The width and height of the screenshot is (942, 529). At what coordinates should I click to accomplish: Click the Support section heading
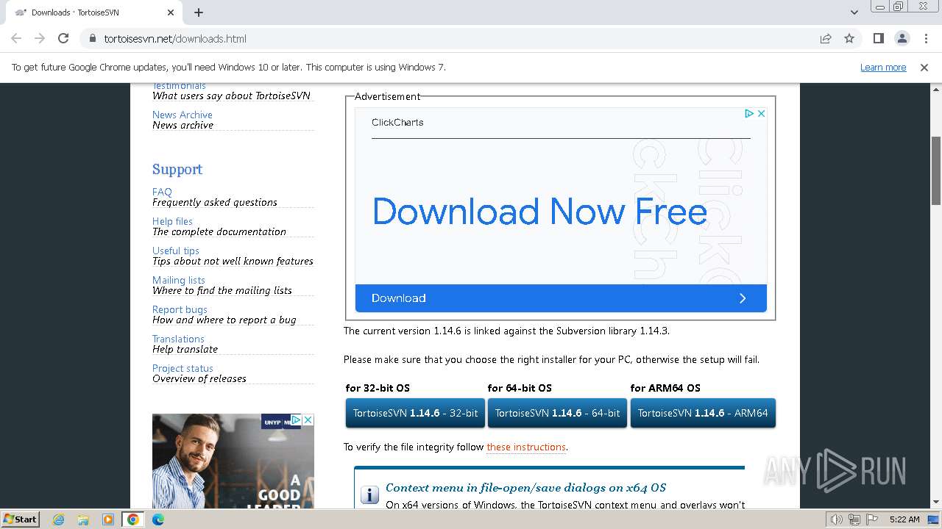[x=177, y=169]
